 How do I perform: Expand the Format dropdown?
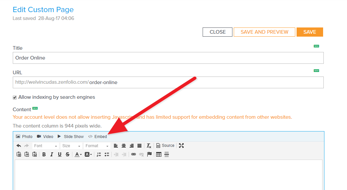click(x=97, y=146)
